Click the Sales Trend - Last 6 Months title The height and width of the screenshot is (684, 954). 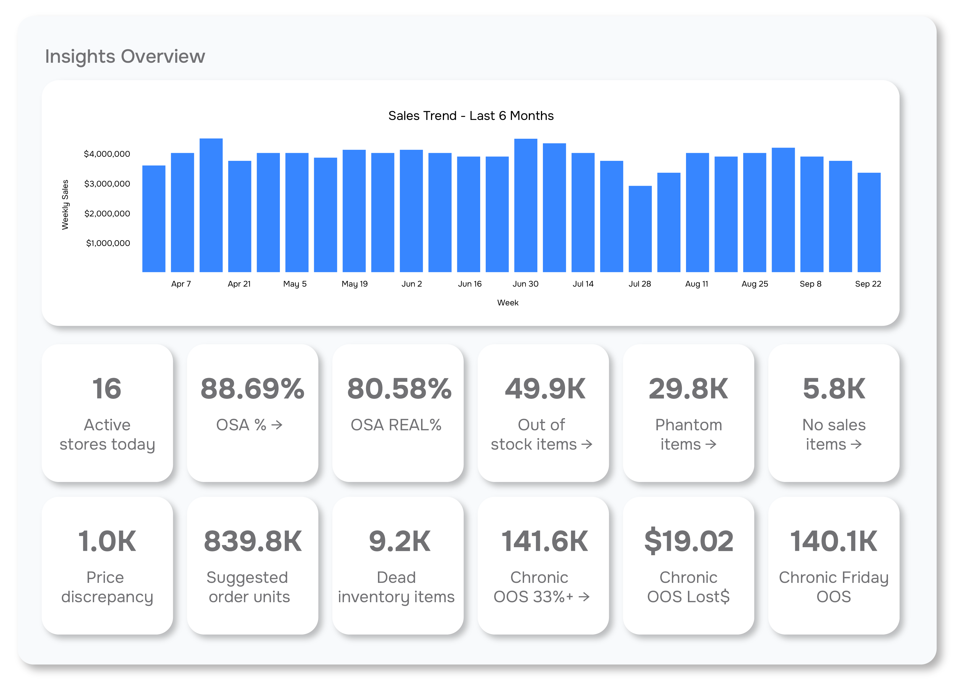[471, 116]
